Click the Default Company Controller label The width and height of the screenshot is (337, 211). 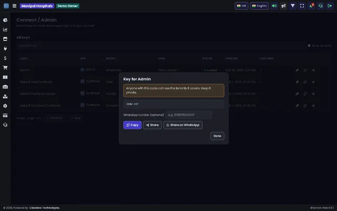pos(40,105)
